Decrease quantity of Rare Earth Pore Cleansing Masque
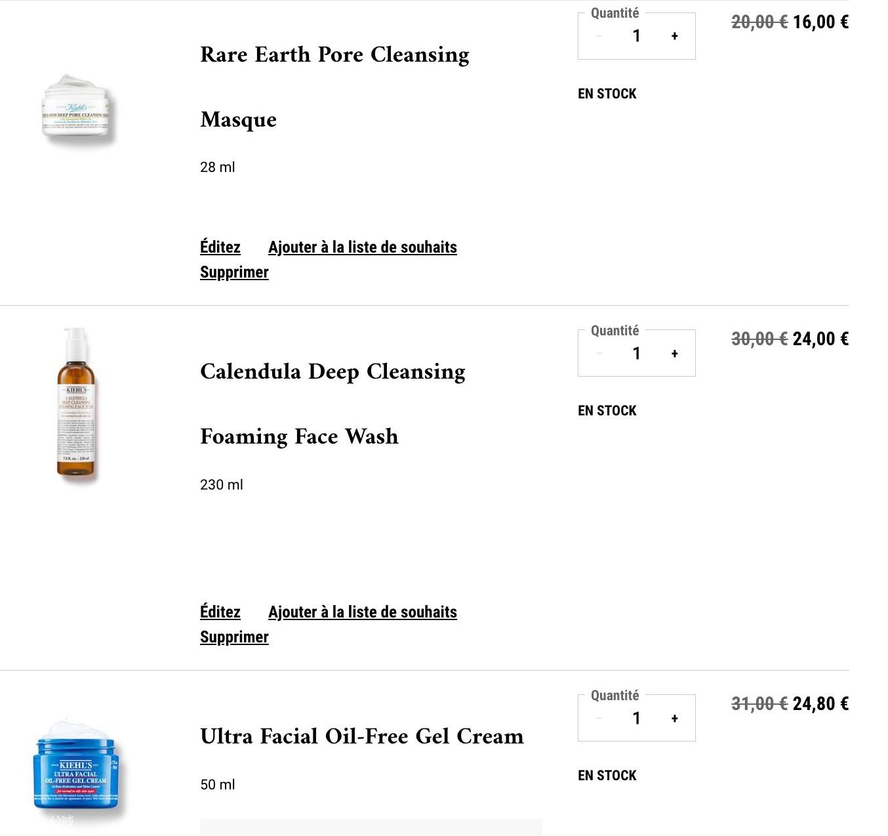The width and height of the screenshot is (888, 836). [599, 36]
